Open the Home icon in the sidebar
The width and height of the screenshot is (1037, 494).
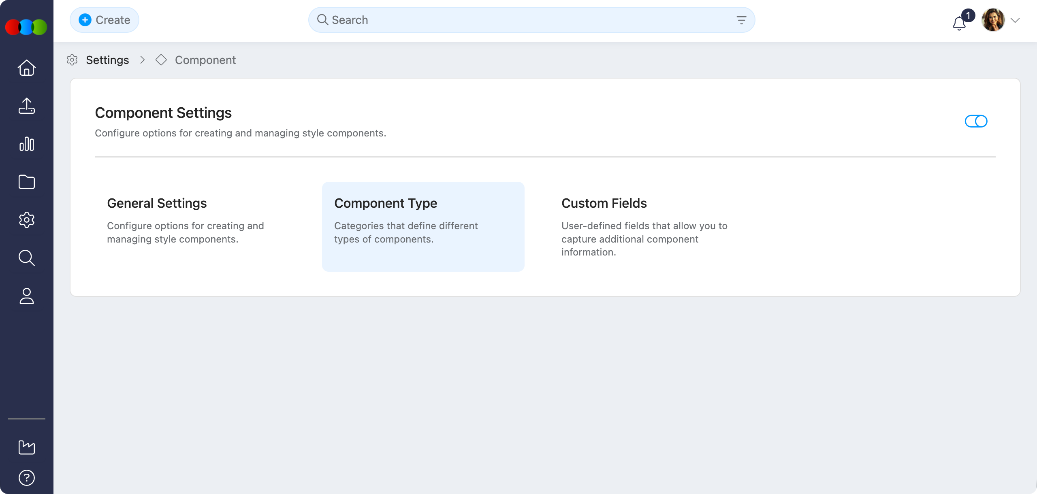tap(26, 68)
